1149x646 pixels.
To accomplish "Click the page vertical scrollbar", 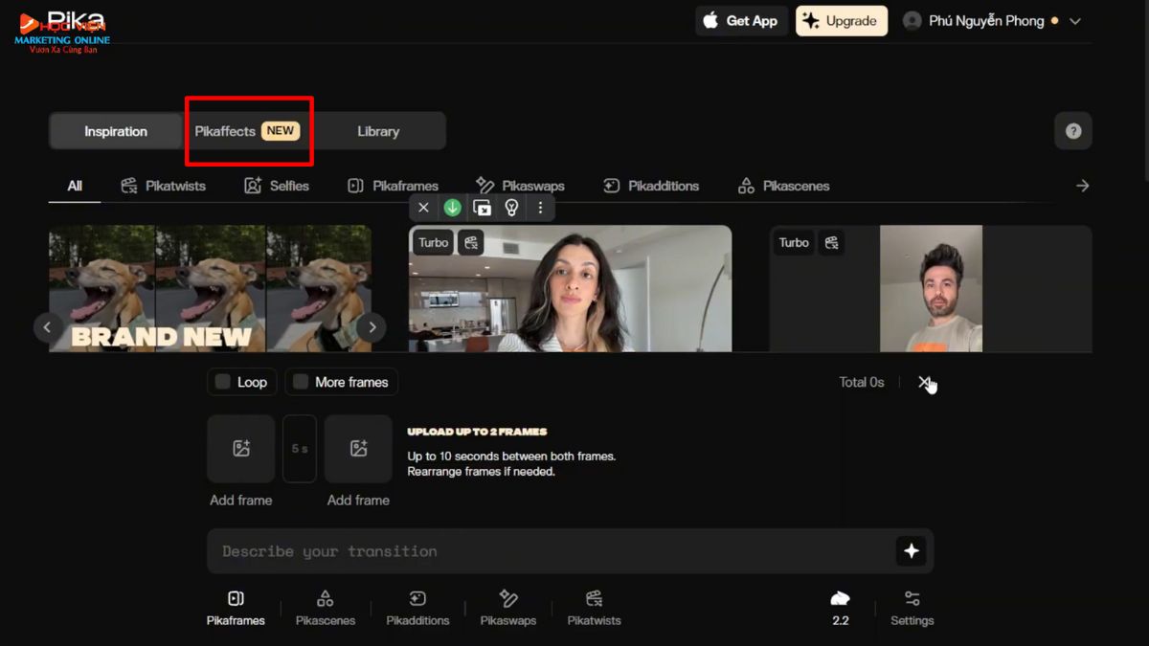I will 1145,91.
